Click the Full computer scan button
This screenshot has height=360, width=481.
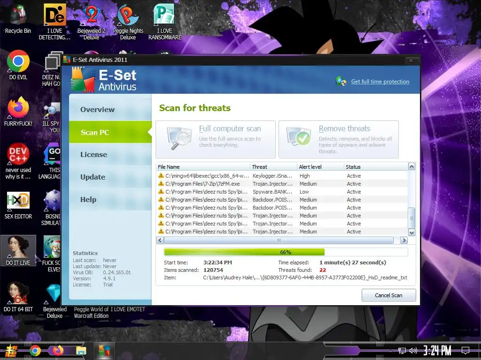pyautogui.click(x=215, y=139)
